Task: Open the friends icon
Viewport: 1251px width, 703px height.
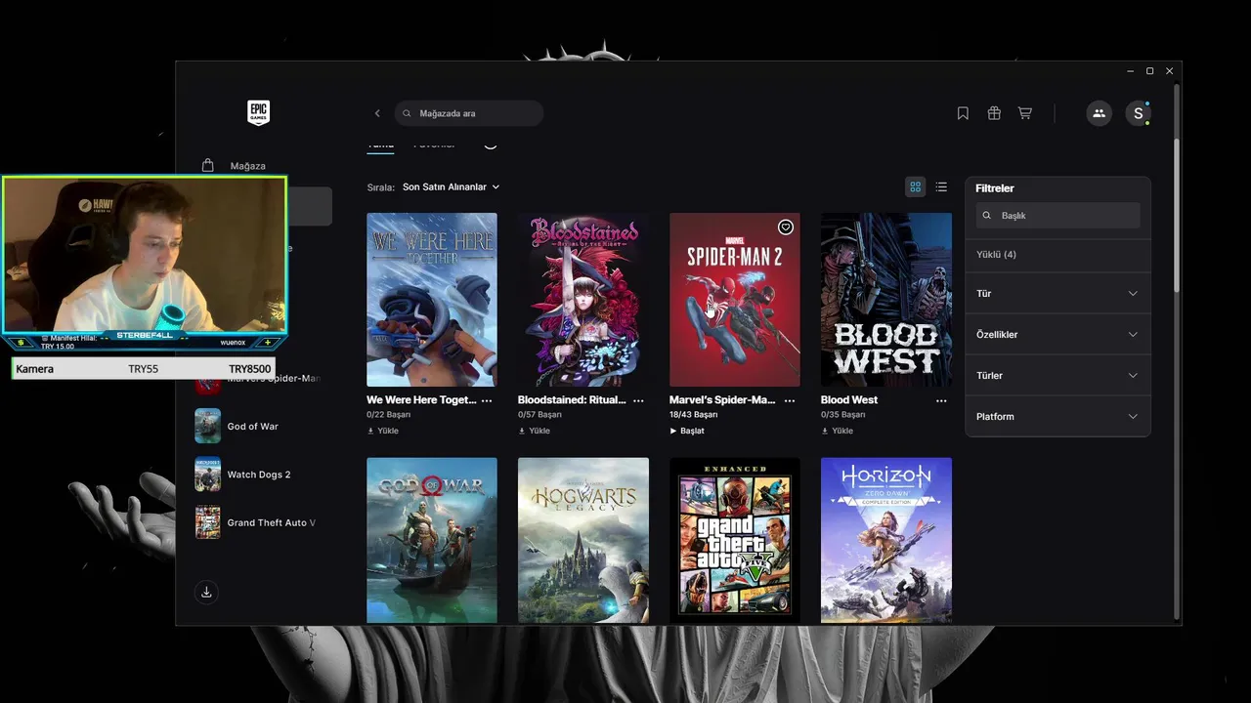Action: 1099,113
